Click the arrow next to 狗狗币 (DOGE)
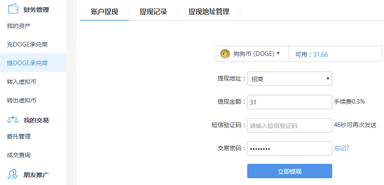 [278, 53]
